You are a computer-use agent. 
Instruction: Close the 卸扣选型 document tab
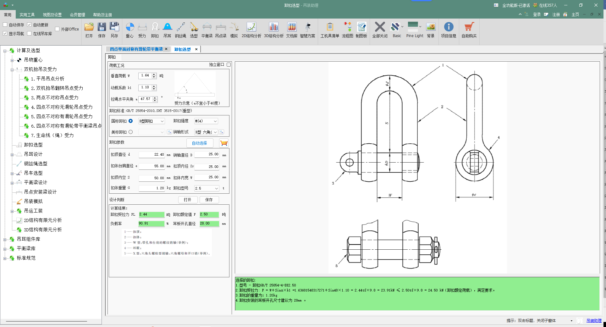196,49
